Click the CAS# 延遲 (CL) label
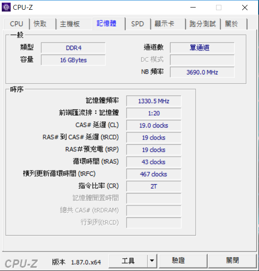This screenshot has width=259, height=271. tap(97, 125)
